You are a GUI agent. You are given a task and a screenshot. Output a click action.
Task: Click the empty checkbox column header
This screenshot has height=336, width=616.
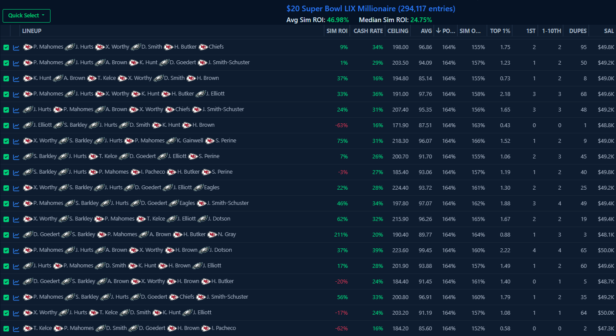click(5, 31)
